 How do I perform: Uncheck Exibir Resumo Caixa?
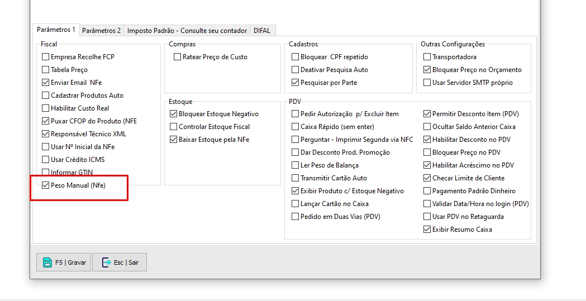(427, 230)
